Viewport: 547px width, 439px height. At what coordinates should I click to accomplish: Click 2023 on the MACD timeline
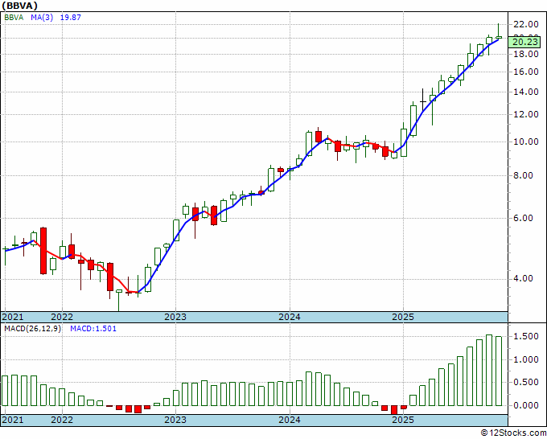coord(175,420)
